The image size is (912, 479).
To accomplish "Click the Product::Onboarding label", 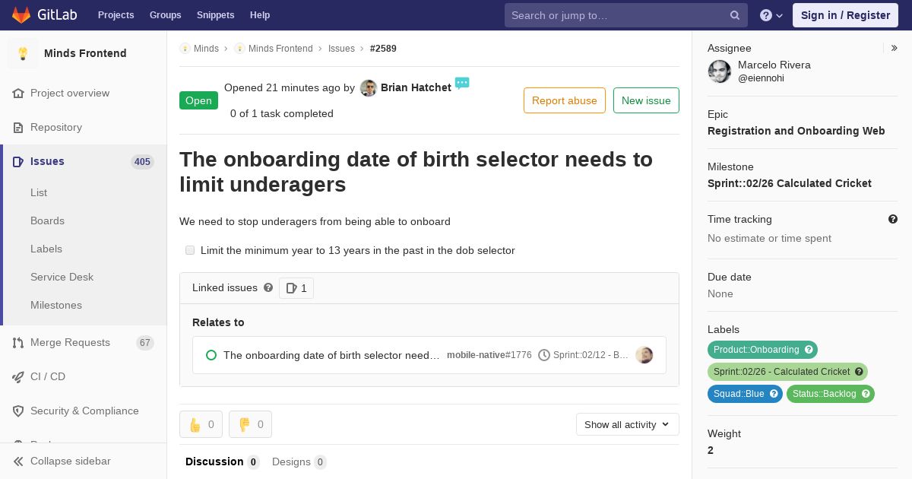I will coord(756,350).
